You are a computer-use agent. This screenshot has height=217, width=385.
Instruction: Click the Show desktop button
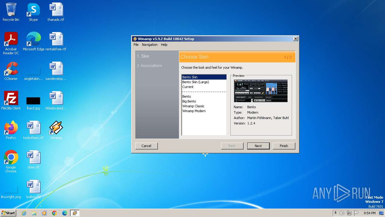382,213
